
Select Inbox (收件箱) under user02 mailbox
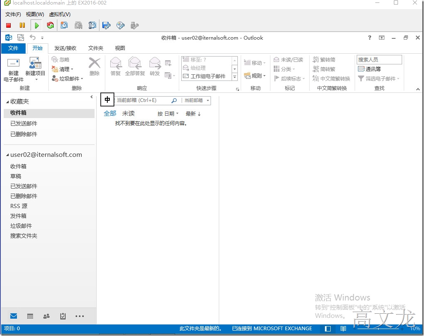pos(19,166)
